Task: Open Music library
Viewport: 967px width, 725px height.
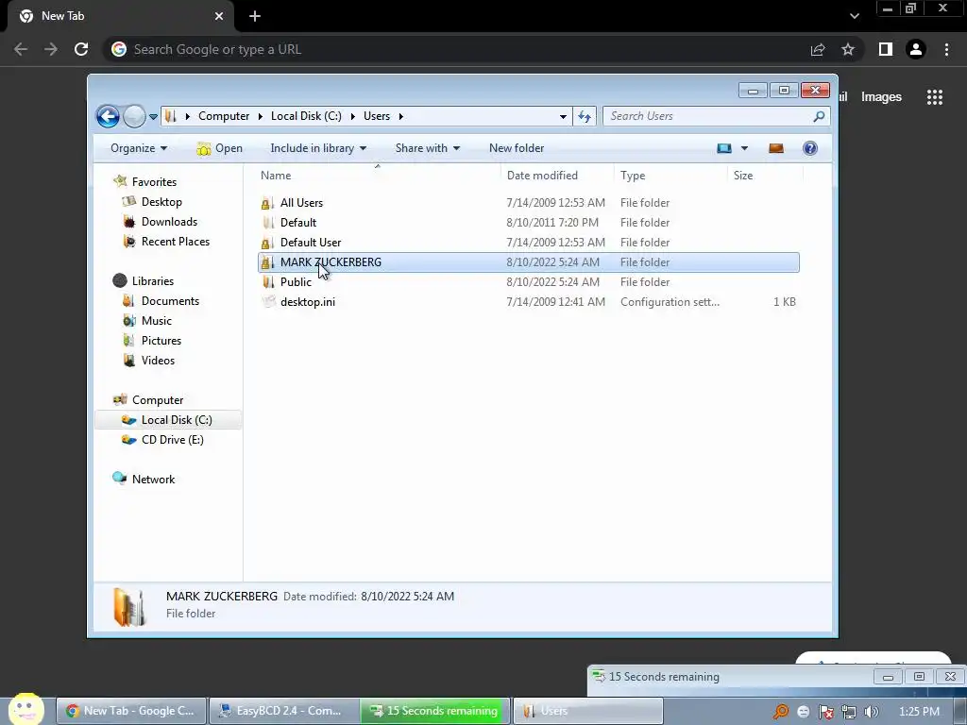Action: [x=157, y=321]
